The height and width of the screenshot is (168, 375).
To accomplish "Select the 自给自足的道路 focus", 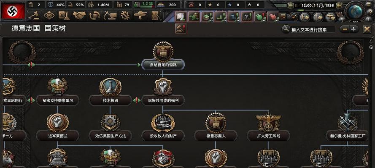I will click(163, 65).
